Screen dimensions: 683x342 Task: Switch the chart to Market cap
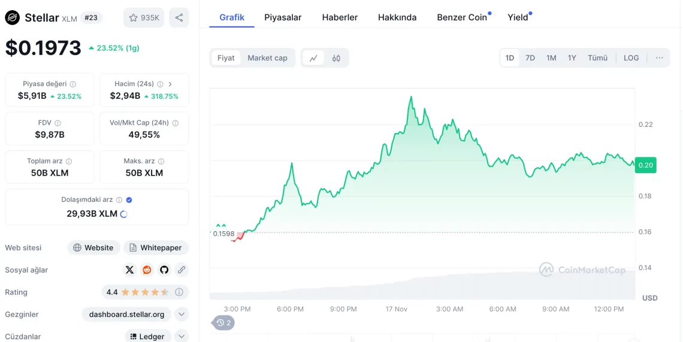pyautogui.click(x=267, y=58)
